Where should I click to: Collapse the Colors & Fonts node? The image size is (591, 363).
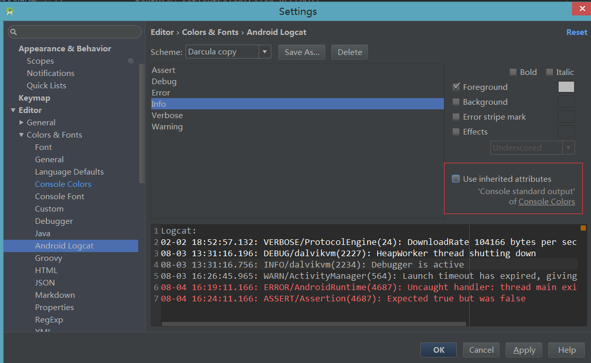coord(21,135)
